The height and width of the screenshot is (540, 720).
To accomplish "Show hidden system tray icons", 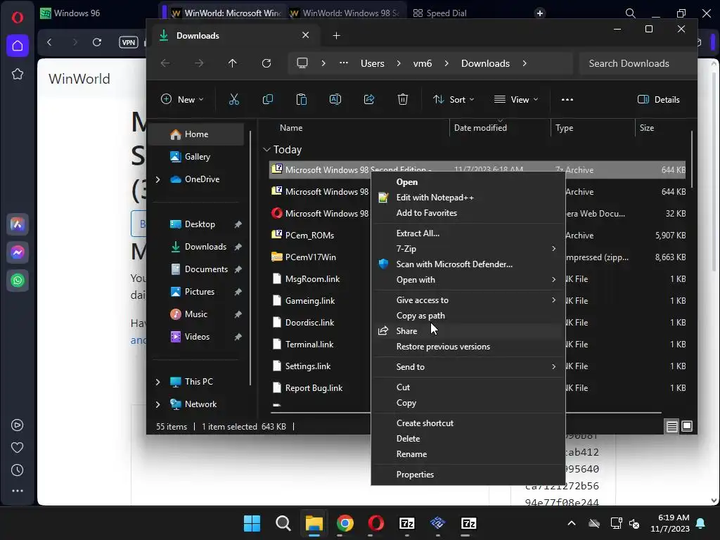I will point(571,523).
